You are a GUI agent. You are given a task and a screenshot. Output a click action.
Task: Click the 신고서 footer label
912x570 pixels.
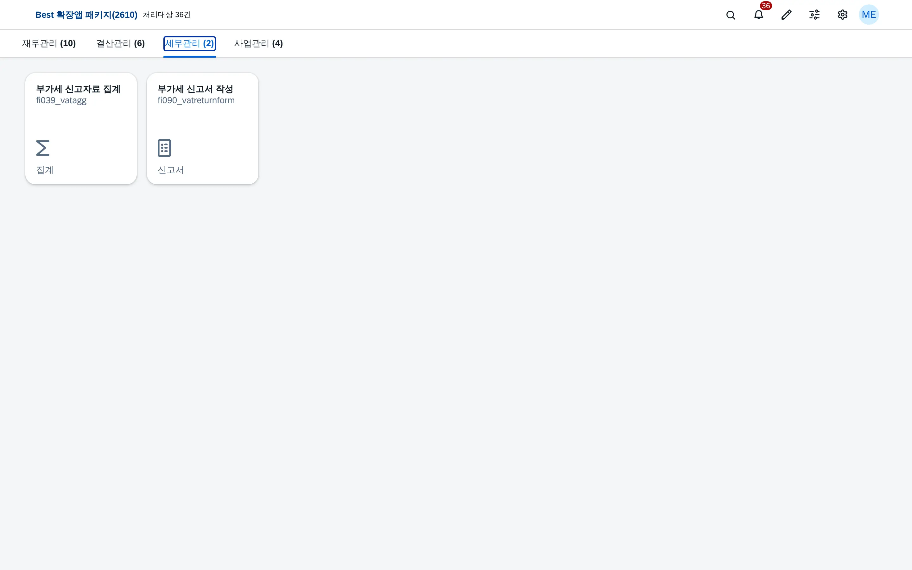[x=171, y=170]
